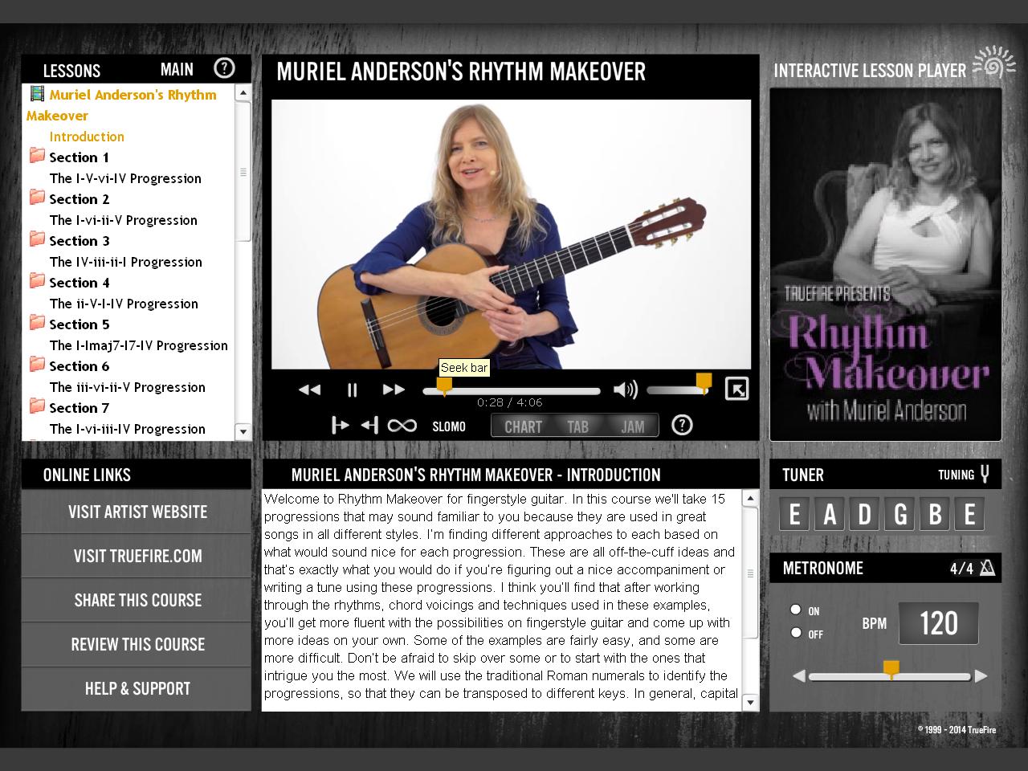Fast forward the video
The width and height of the screenshot is (1028, 771).
pos(394,390)
